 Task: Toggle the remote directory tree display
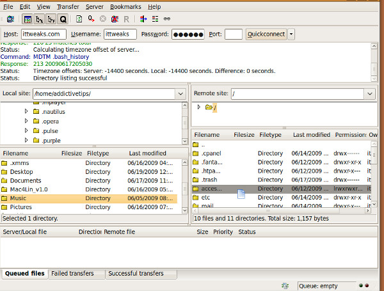pos(51,19)
